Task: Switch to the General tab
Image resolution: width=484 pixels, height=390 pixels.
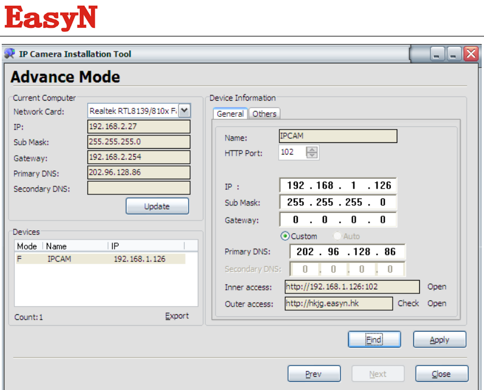Action: (x=230, y=113)
